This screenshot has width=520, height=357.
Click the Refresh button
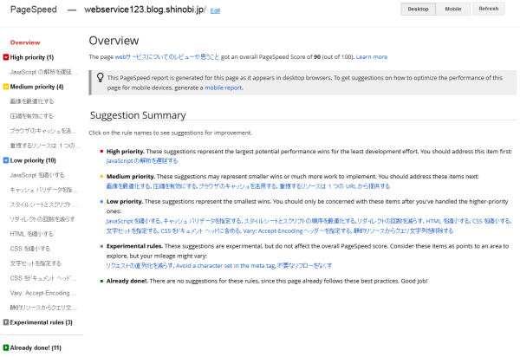coord(489,9)
